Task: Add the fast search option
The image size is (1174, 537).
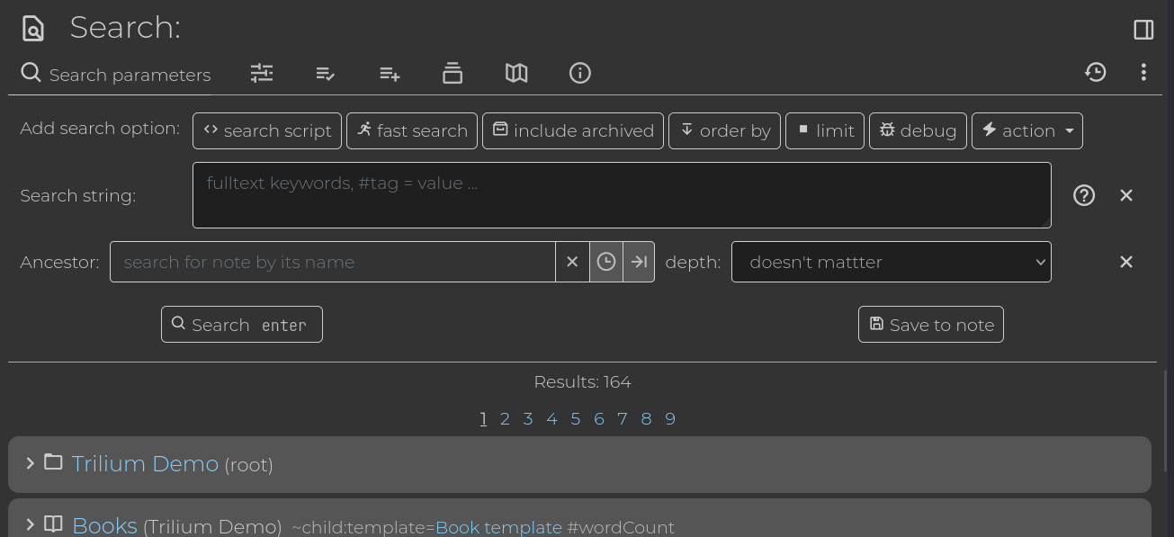Action: click(412, 130)
